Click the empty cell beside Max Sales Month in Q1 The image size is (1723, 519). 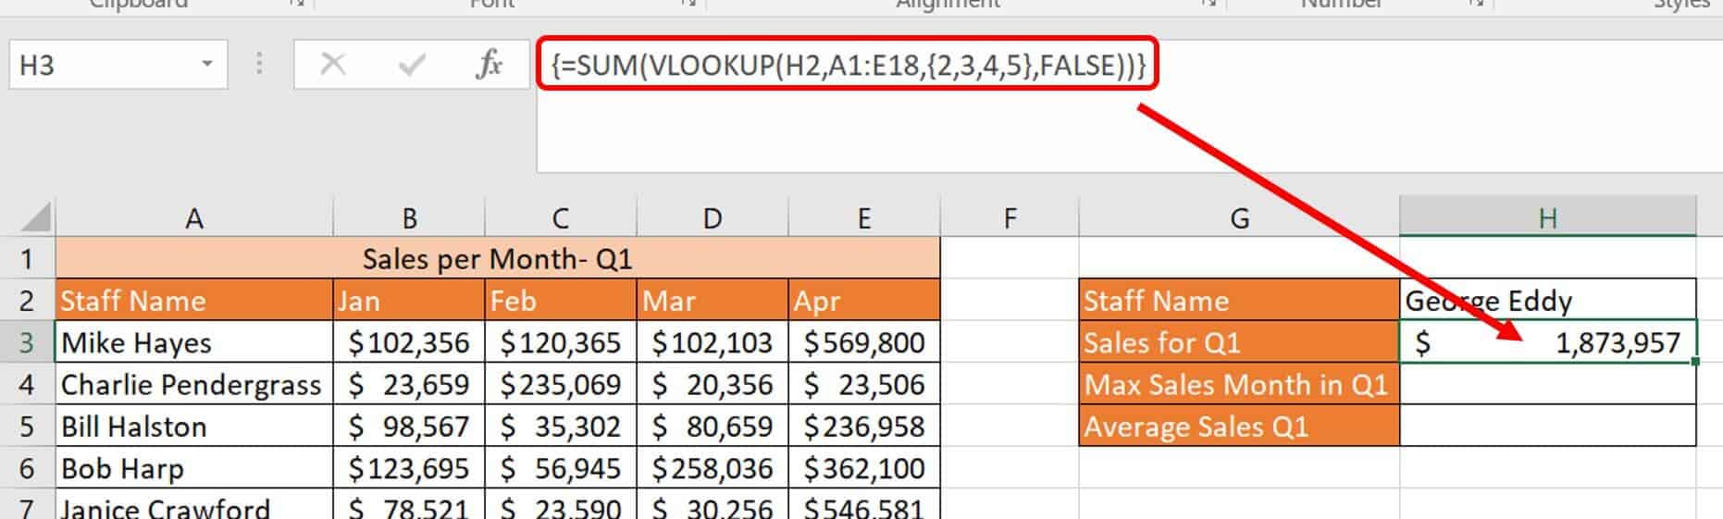[1546, 385]
